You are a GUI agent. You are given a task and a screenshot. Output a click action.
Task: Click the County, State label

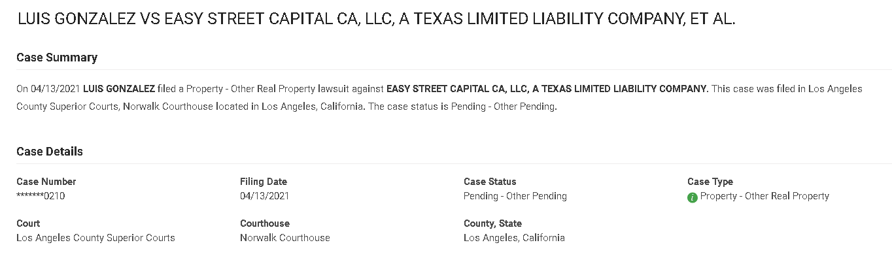pyautogui.click(x=492, y=223)
